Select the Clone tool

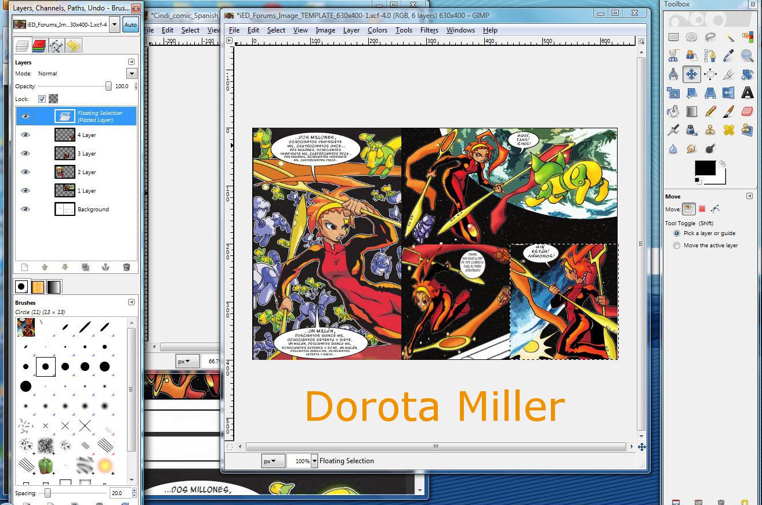point(710,130)
